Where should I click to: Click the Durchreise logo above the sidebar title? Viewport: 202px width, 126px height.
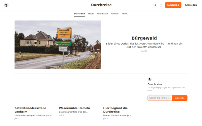tap(149, 79)
